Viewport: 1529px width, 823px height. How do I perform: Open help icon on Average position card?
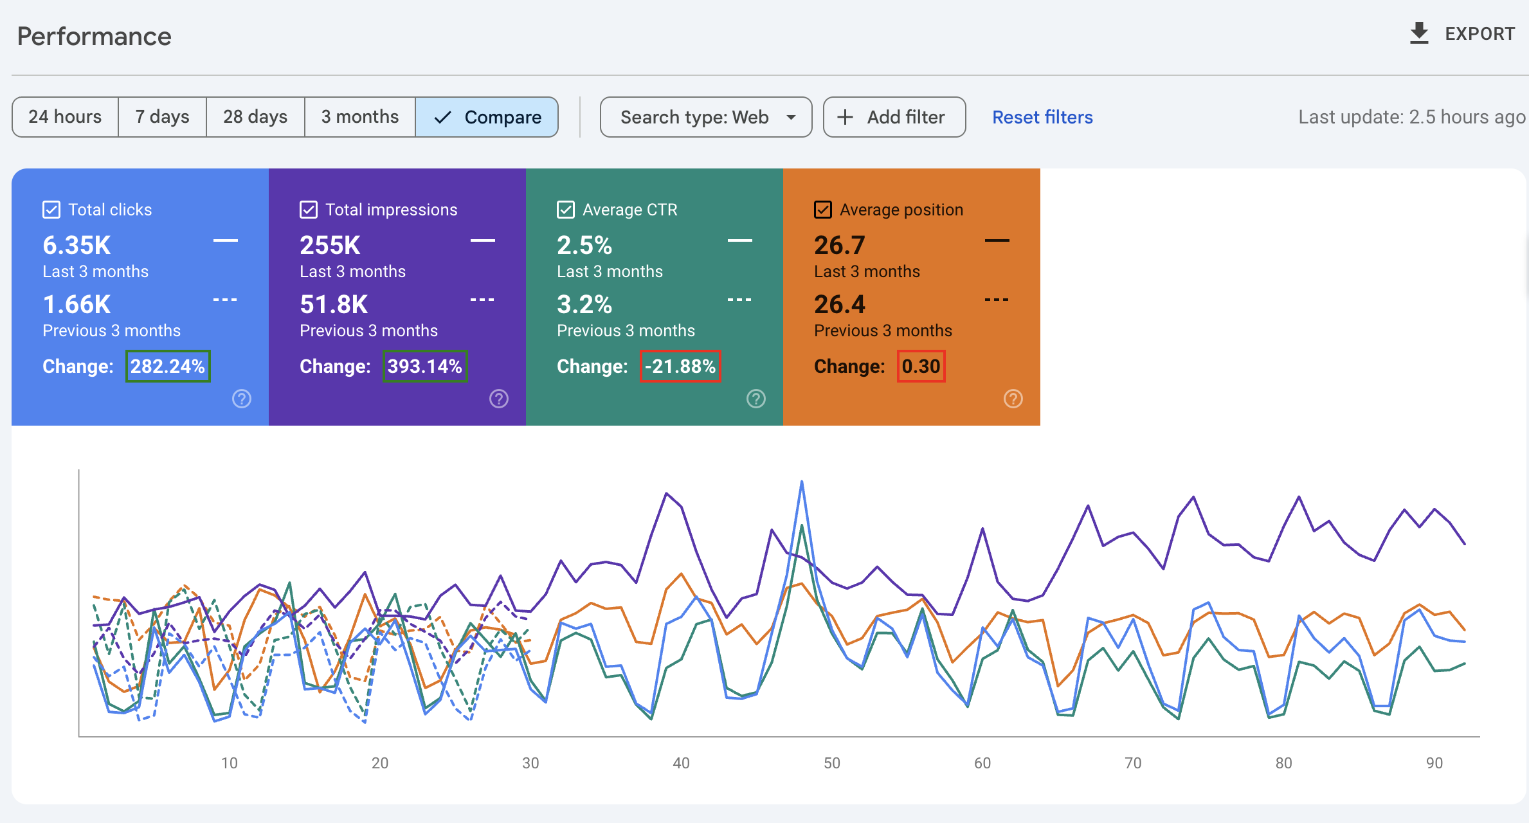[1013, 399]
